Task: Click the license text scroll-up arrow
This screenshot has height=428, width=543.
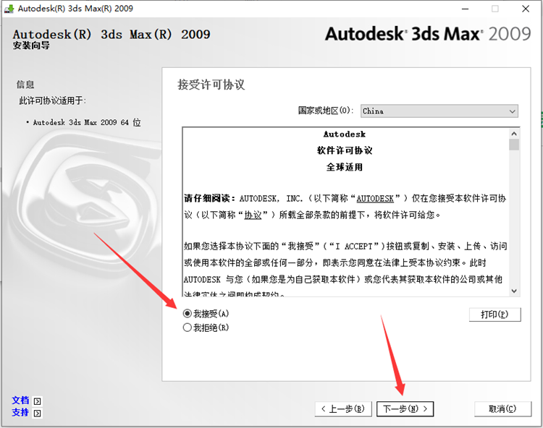Action: [x=514, y=134]
